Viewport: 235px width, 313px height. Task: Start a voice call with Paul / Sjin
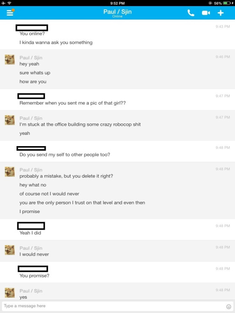click(191, 13)
